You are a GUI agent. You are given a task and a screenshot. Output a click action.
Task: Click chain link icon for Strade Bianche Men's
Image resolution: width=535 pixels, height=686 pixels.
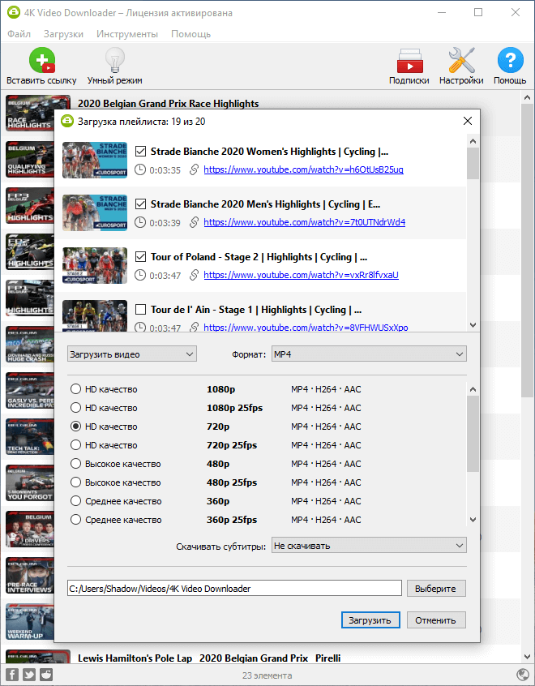194,222
